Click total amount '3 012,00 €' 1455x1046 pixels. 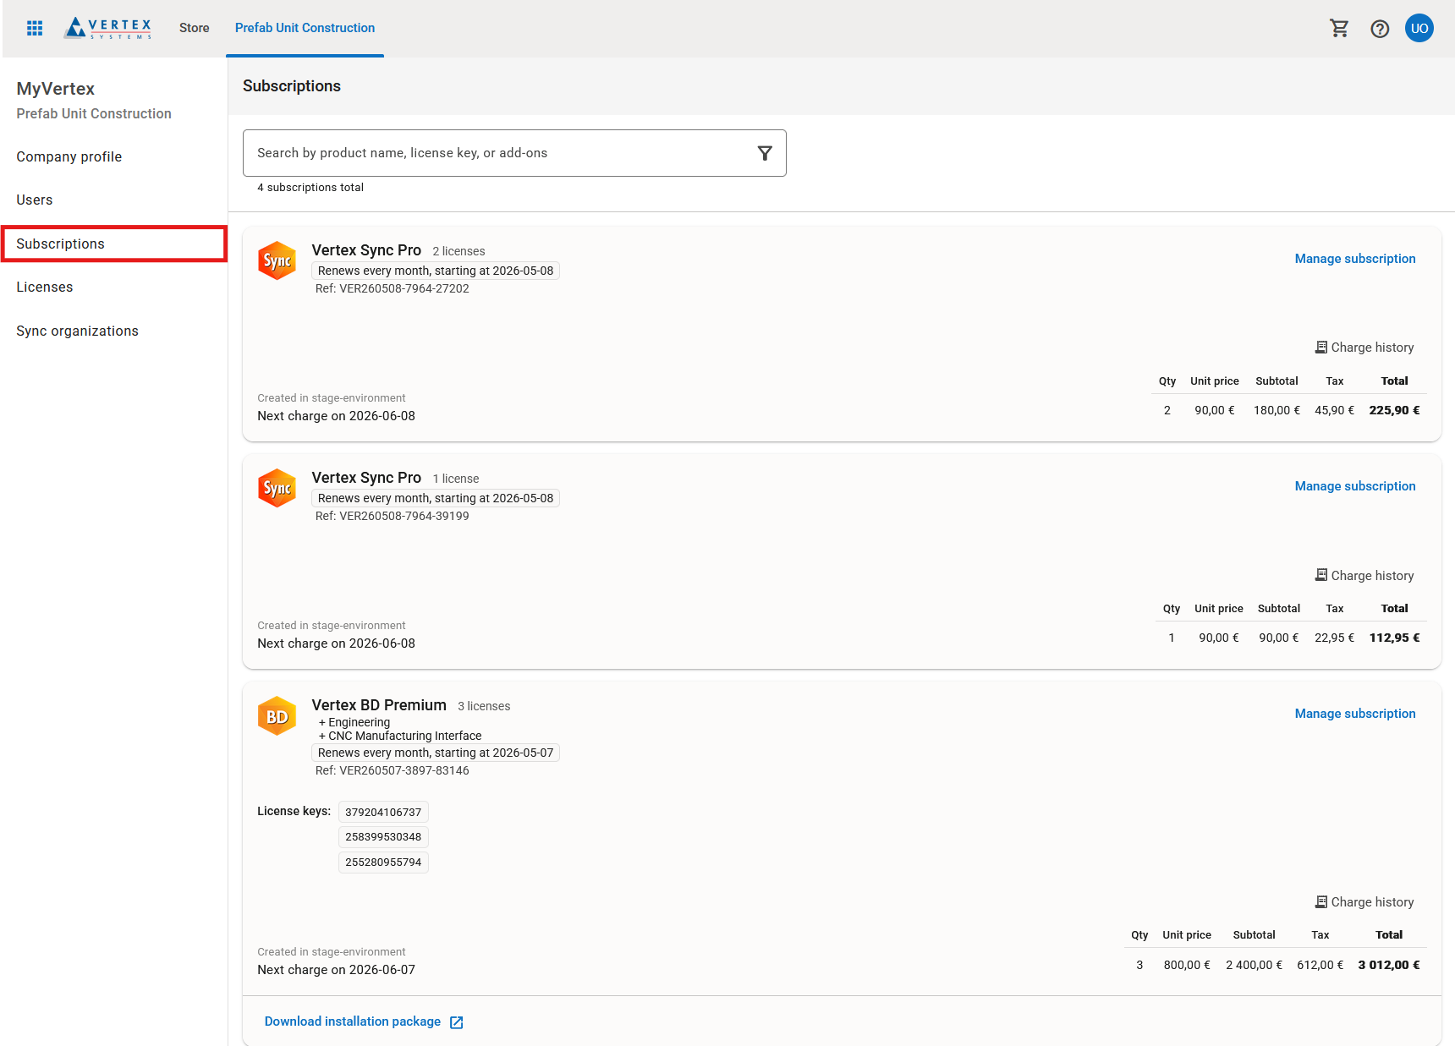(x=1389, y=965)
